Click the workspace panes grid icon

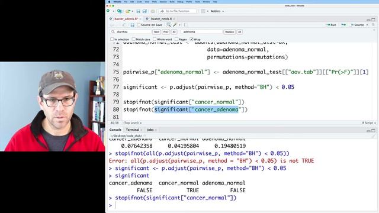(203, 11)
